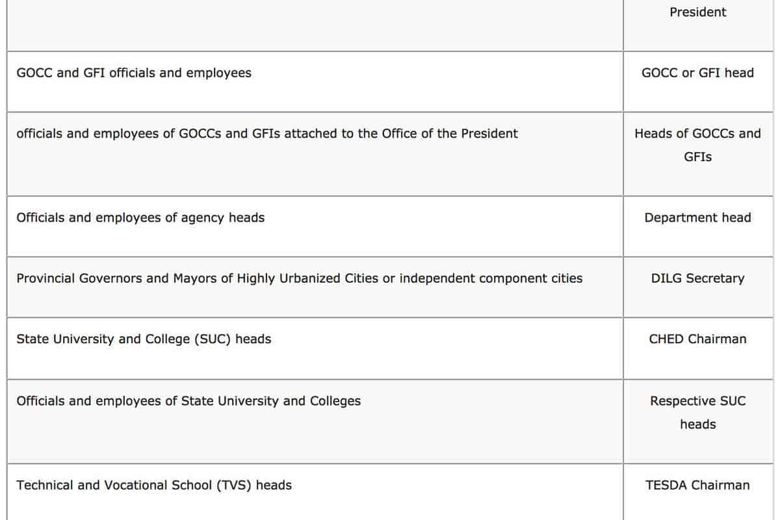Click the "GOCC or GFI head" cell

click(697, 73)
